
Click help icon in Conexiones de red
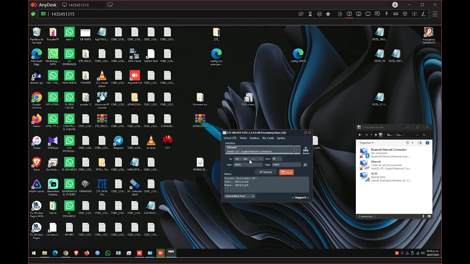tap(427, 143)
